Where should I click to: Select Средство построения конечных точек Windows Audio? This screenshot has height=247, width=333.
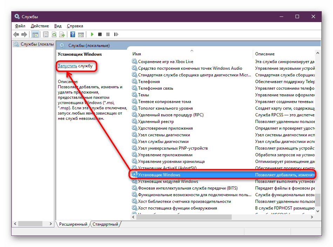tap(190, 68)
